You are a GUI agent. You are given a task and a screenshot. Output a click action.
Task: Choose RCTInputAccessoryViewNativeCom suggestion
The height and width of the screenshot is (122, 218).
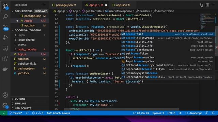[x=168, y=65]
